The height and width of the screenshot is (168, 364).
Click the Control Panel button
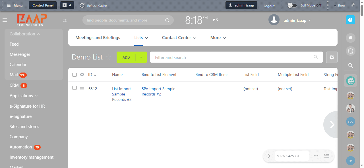click(x=43, y=5)
